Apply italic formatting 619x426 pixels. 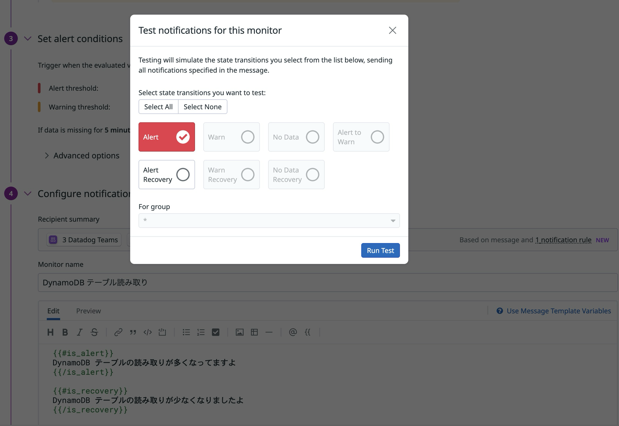click(79, 332)
